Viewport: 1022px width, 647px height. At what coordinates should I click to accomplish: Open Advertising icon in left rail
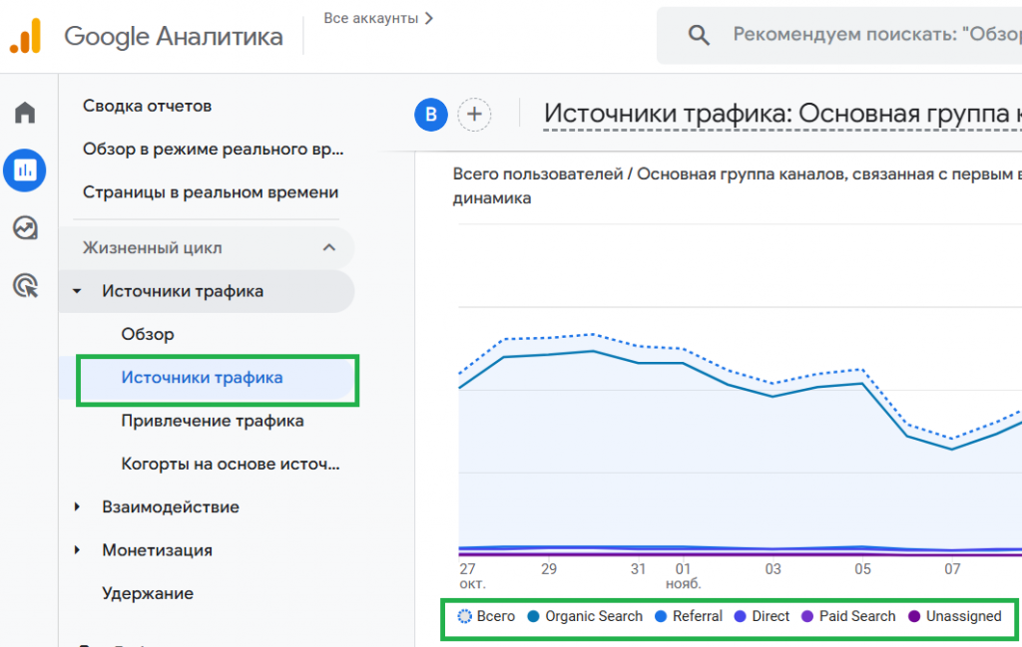[x=25, y=287]
